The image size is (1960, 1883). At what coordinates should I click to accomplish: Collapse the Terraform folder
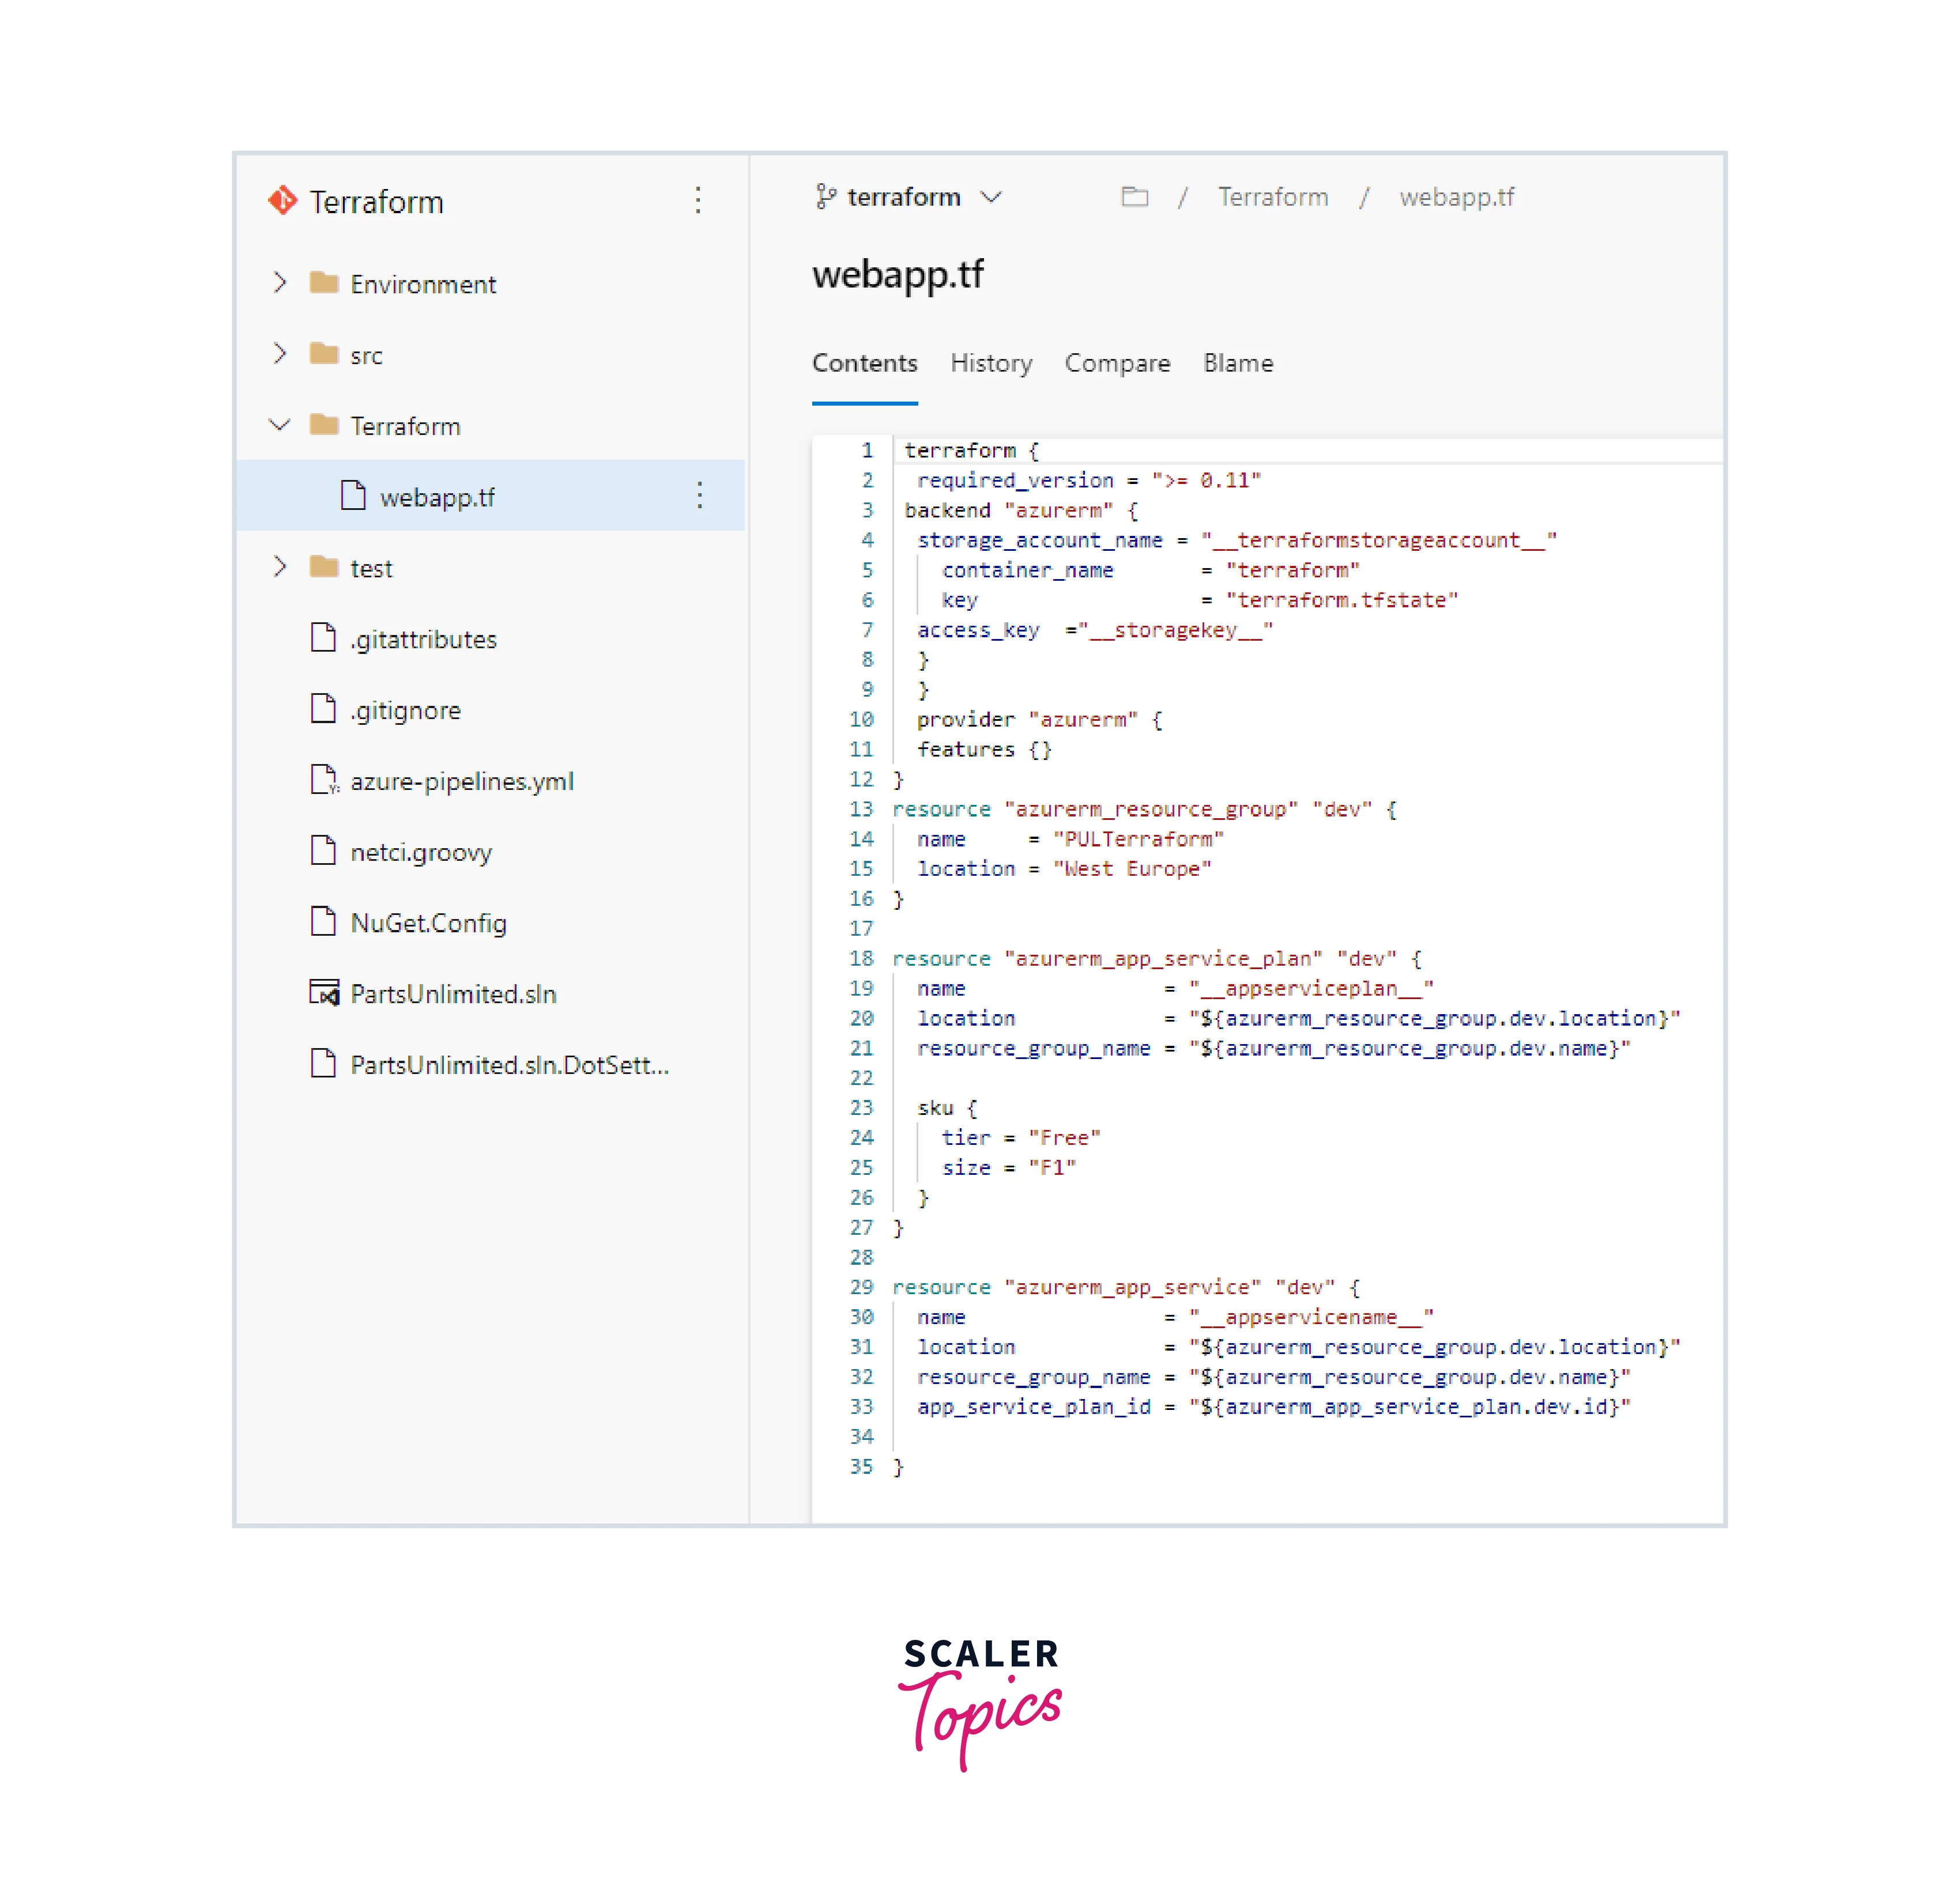(279, 425)
